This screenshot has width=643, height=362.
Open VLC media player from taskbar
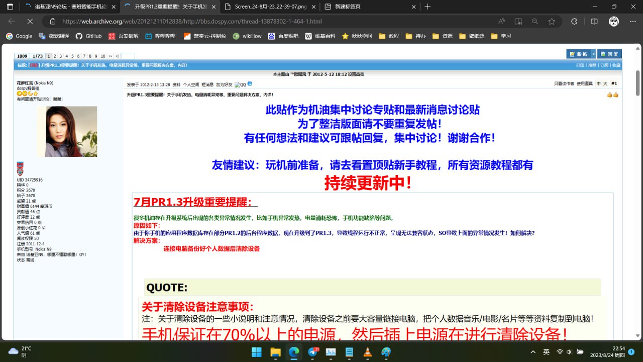click(x=367, y=351)
